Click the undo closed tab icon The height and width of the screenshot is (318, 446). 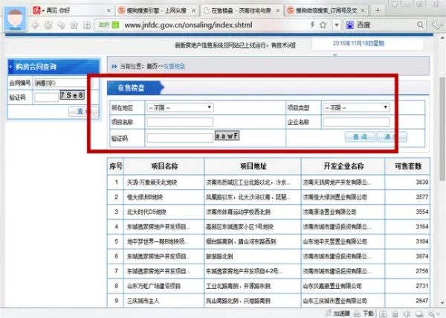click(61, 25)
